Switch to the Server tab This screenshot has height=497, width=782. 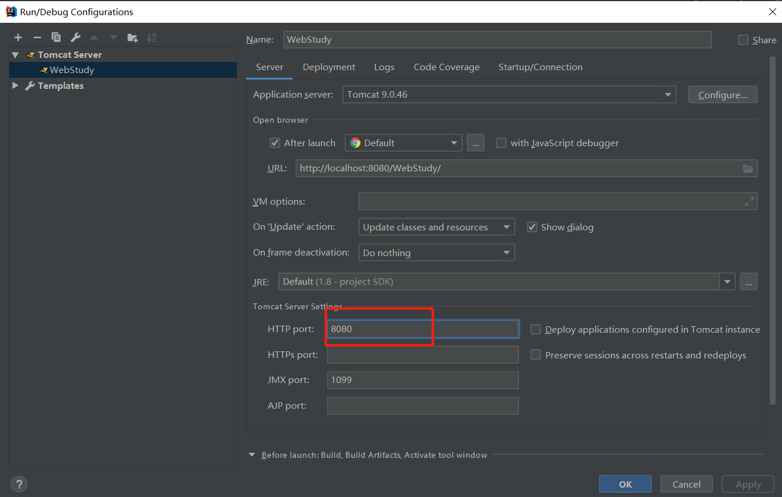(x=269, y=67)
